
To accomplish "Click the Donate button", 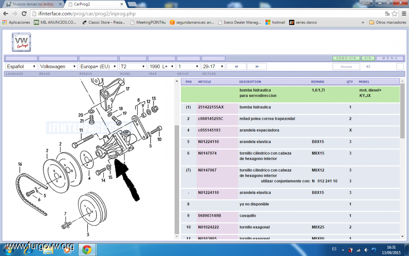I will tap(346, 67).
